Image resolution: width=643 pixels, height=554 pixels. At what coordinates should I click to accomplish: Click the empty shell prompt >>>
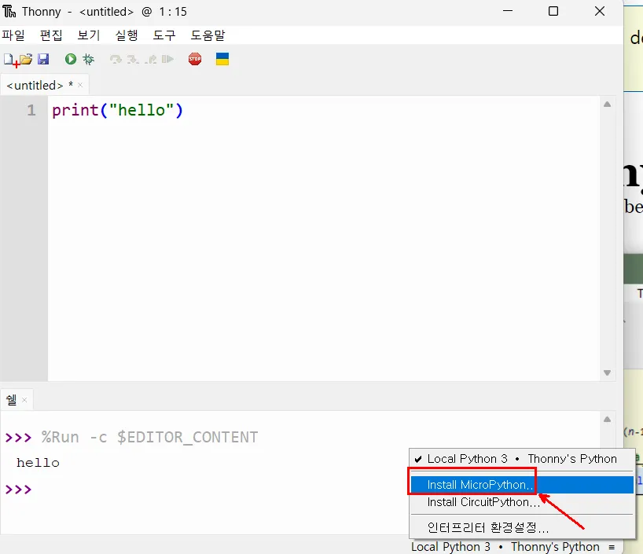[18, 490]
